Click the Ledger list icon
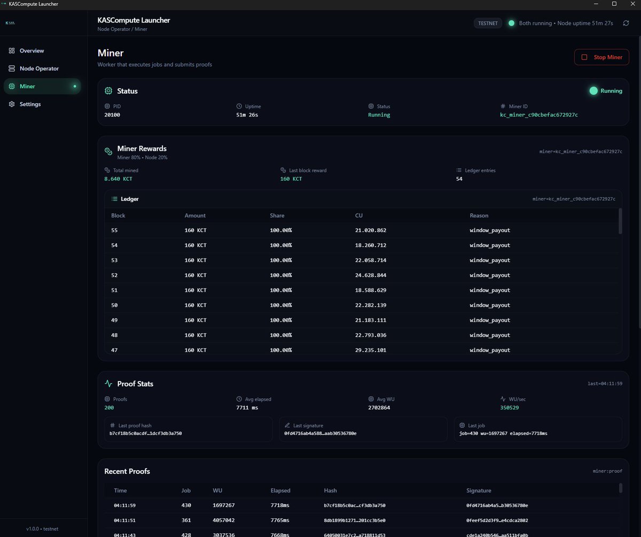Screen dimensions: 641x537 pos(114,199)
